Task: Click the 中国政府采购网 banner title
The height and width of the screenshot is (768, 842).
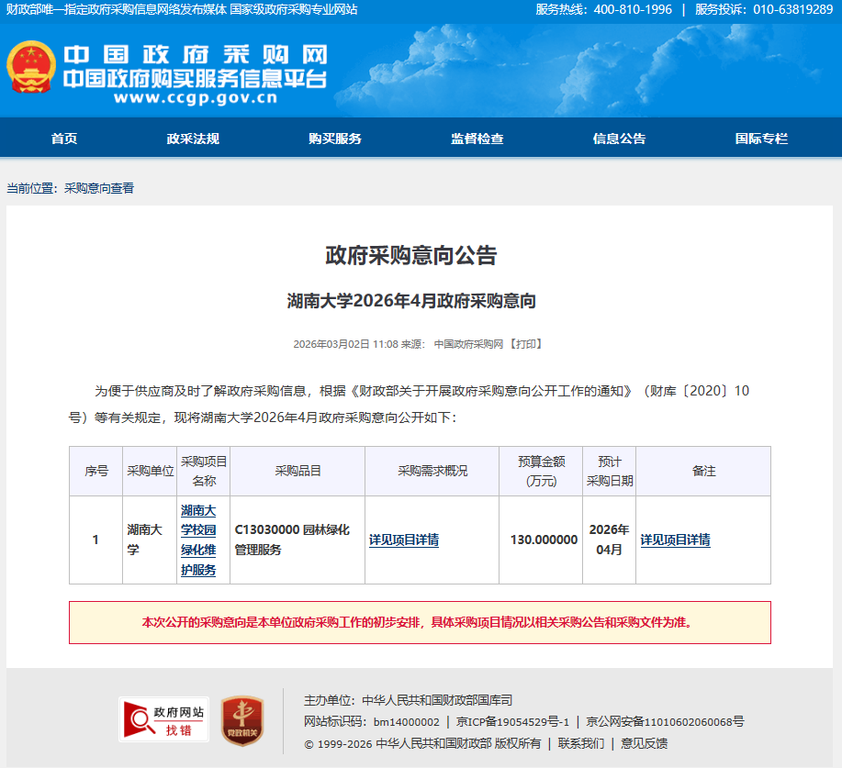Action: click(196, 55)
